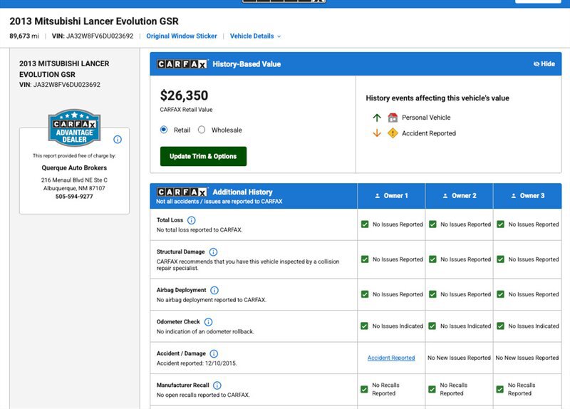Open the Accident Reported link for Owner 1
570x409 pixels.
click(391, 358)
